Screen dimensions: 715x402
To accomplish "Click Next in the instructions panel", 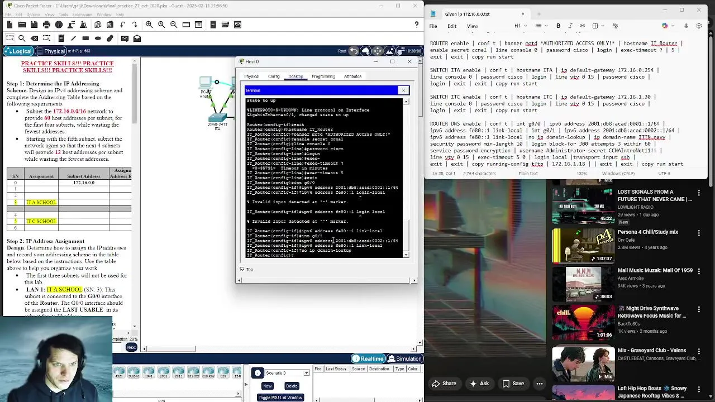I will pos(131,347).
